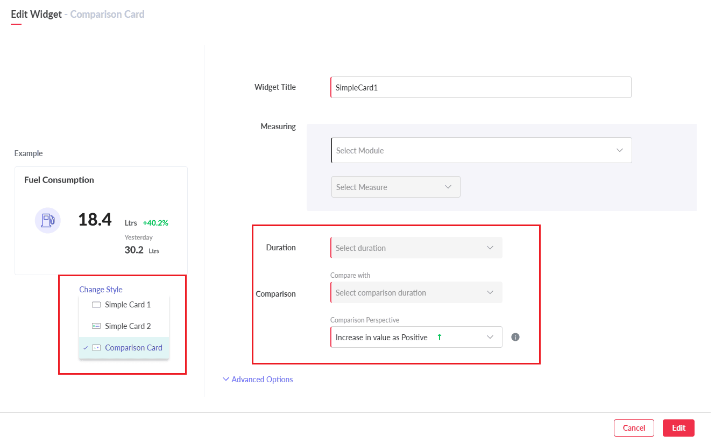Screen dimensions: 722x442
Task: Open the Select Module dropdown
Action: [481, 151]
